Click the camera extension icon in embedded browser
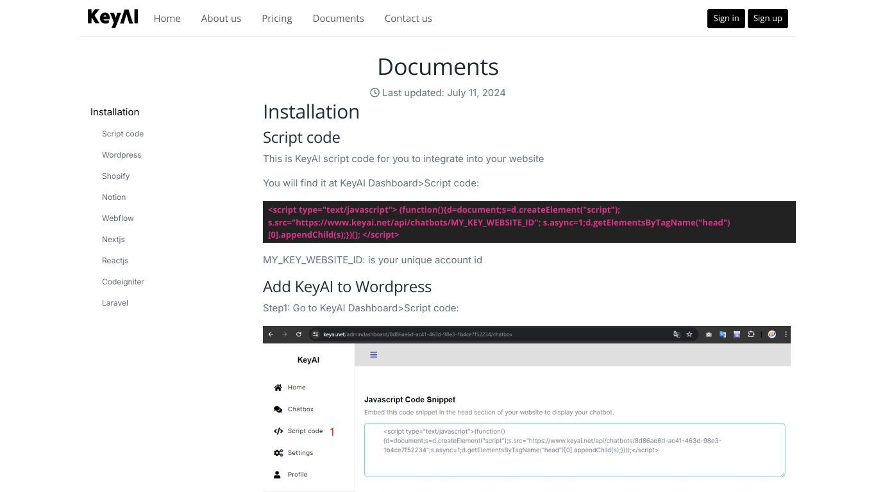This screenshot has width=876, height=492. click(x=709, y=334)
